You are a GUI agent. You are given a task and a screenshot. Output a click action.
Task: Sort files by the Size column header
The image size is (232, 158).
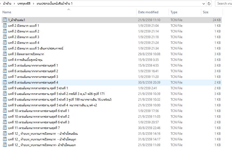tap(206, 12)
